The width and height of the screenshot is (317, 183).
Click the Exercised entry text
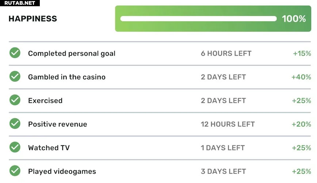(x=45, y=101)
